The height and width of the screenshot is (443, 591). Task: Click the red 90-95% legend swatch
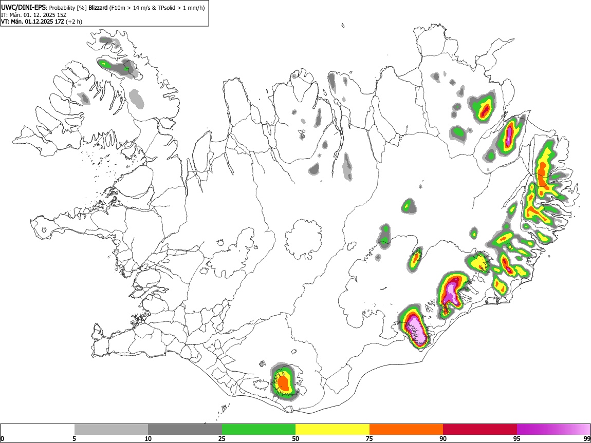480,430
